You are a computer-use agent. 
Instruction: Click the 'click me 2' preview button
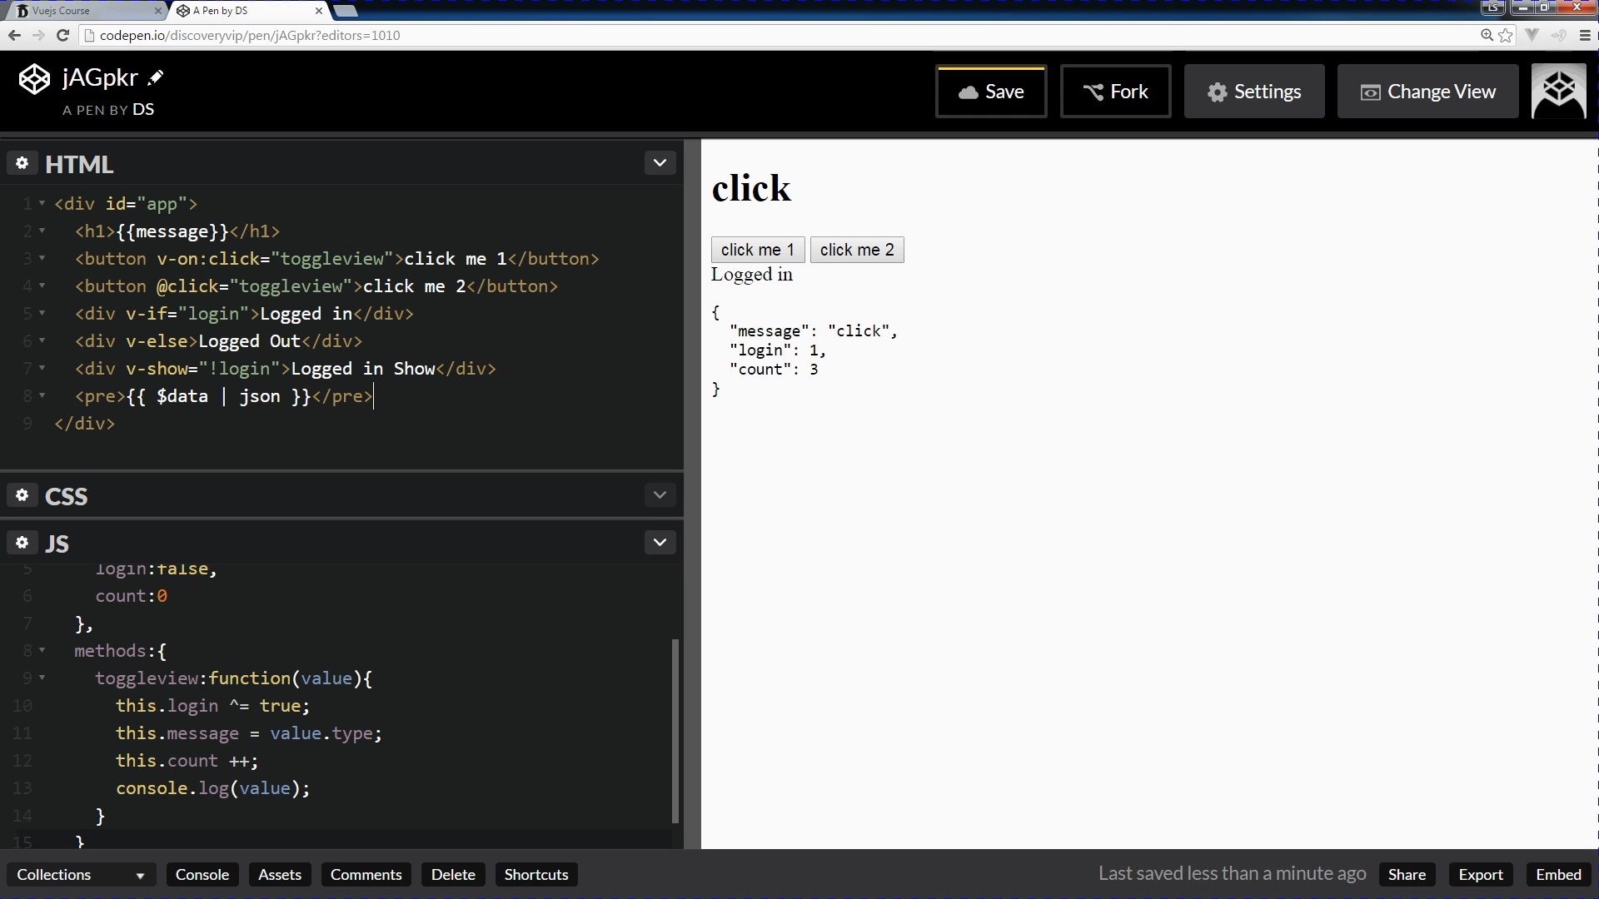(x=857, y=250)
